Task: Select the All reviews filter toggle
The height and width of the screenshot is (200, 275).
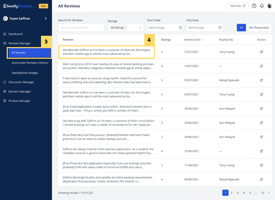Action: tap(241, 28)
